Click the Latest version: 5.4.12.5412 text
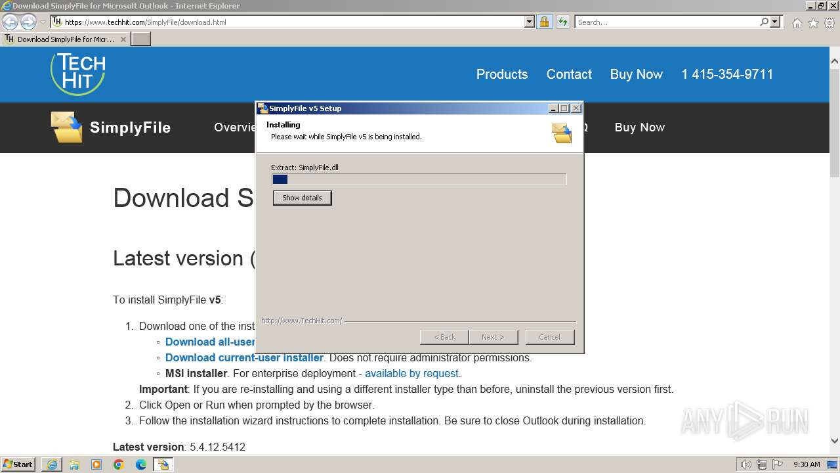Image resolution: width=840 pixels, height=473 pixels. click(179, 447)
